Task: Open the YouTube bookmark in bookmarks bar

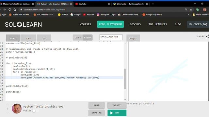Action: [x=88, y=15]
